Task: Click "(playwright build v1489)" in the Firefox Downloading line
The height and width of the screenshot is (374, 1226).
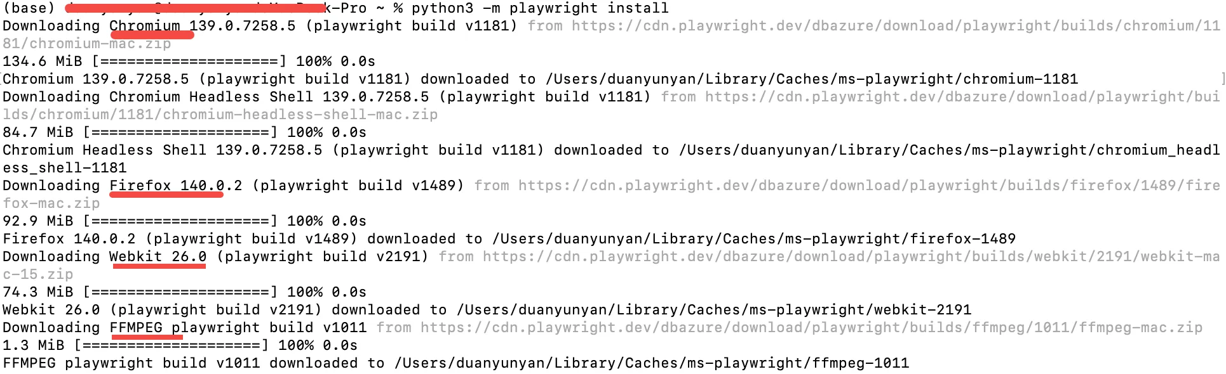Action: point(358,186)
